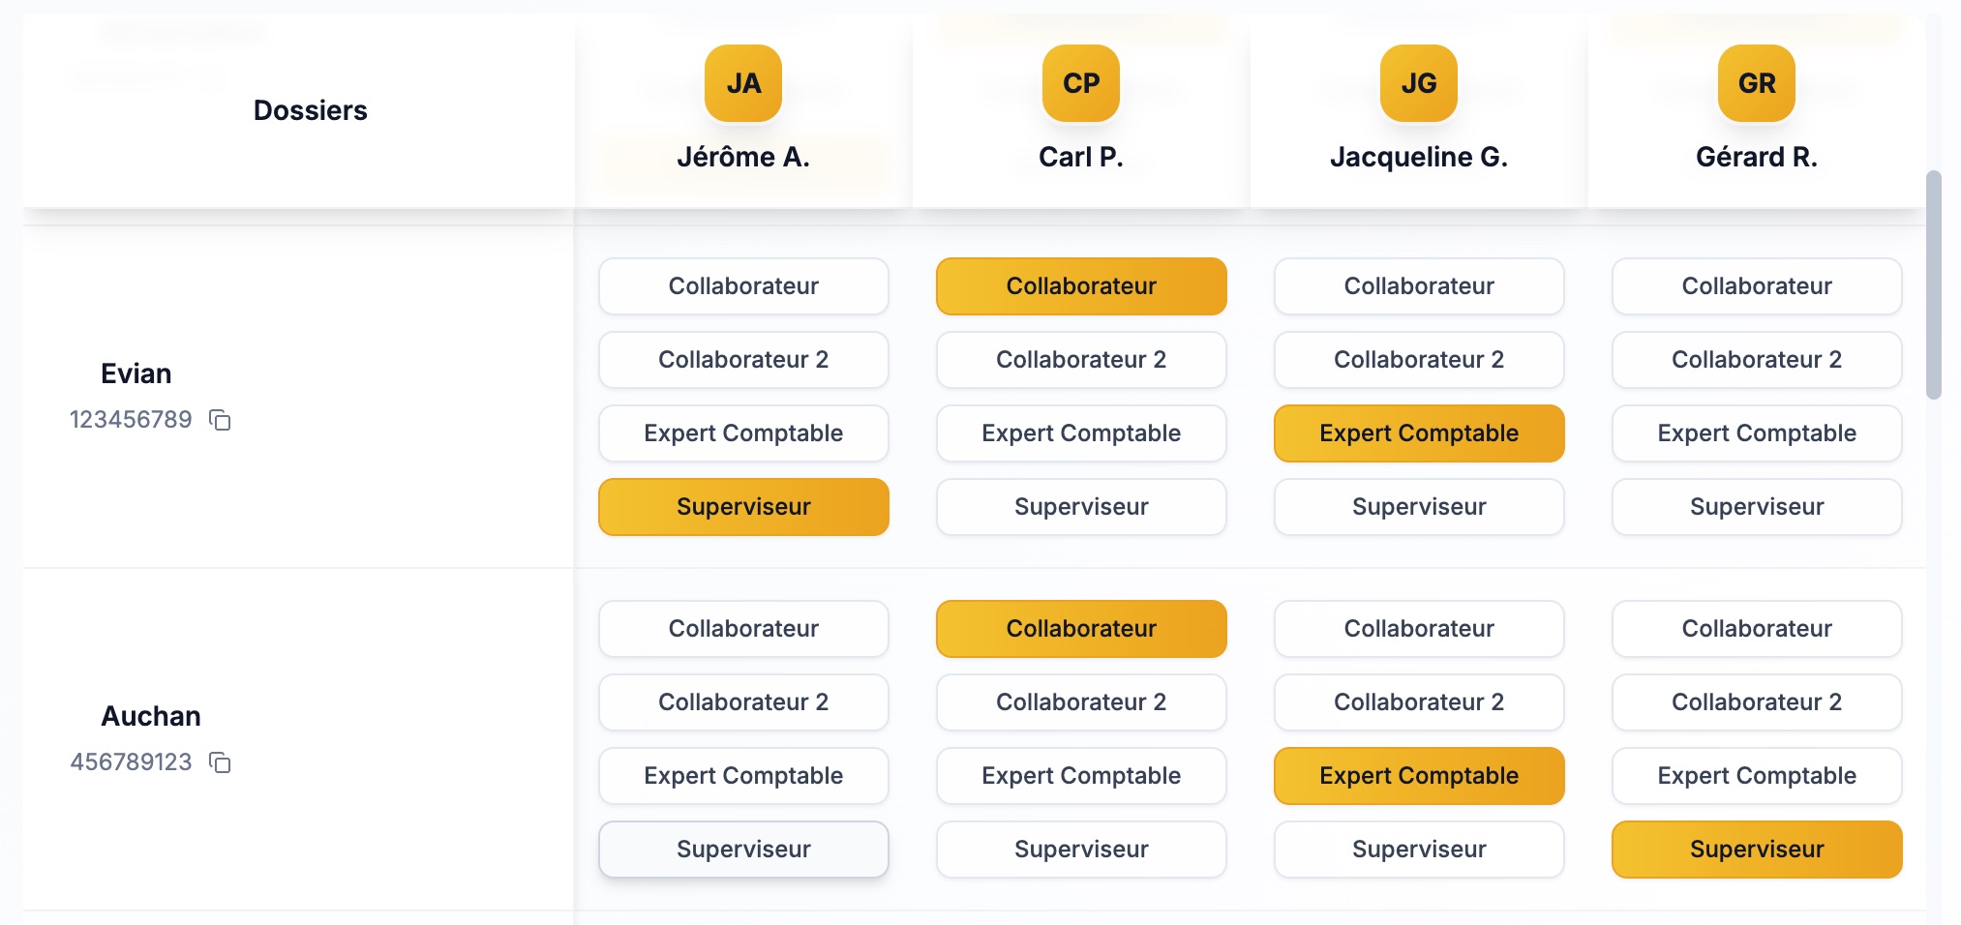Toggle Jérôme's Superviseur role for Evian
The height and width of the screenshot is (925, 1961).
pos(743,507)
